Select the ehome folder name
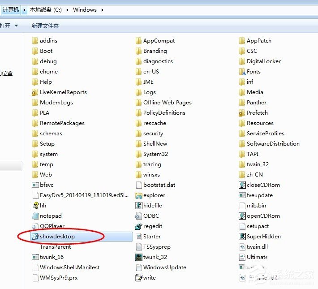 point(49,72)
